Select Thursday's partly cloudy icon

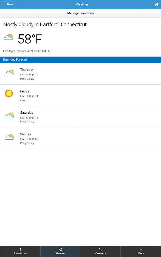(9, 73)
